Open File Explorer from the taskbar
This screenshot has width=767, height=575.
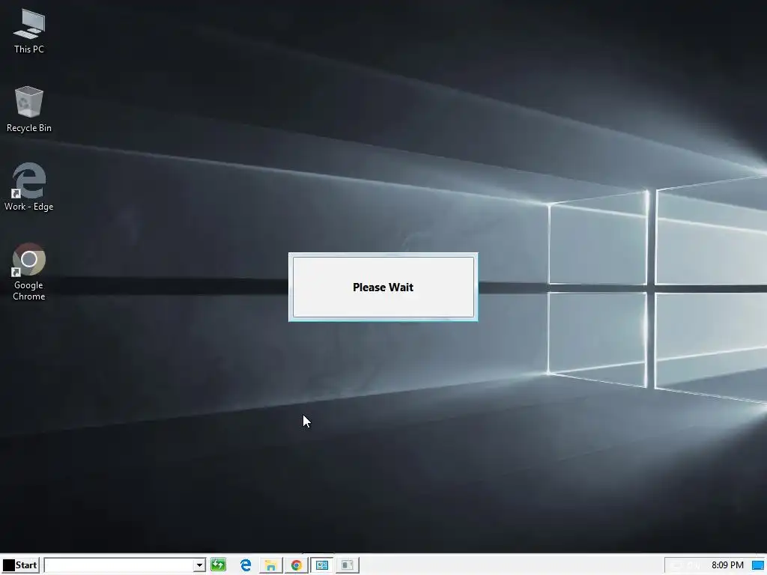point(270,565)
